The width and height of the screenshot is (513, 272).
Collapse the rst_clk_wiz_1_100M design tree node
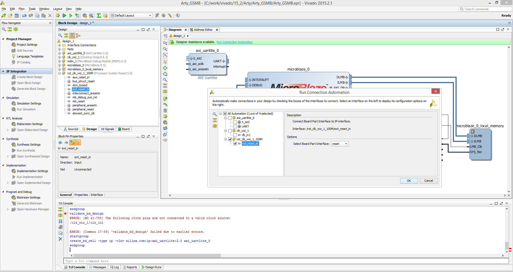coord(60,73)
